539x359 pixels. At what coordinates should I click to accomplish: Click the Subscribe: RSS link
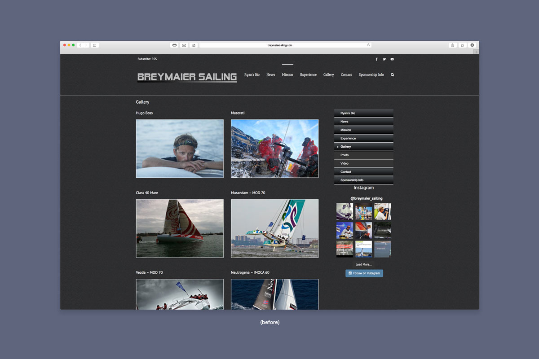point(147,59)
